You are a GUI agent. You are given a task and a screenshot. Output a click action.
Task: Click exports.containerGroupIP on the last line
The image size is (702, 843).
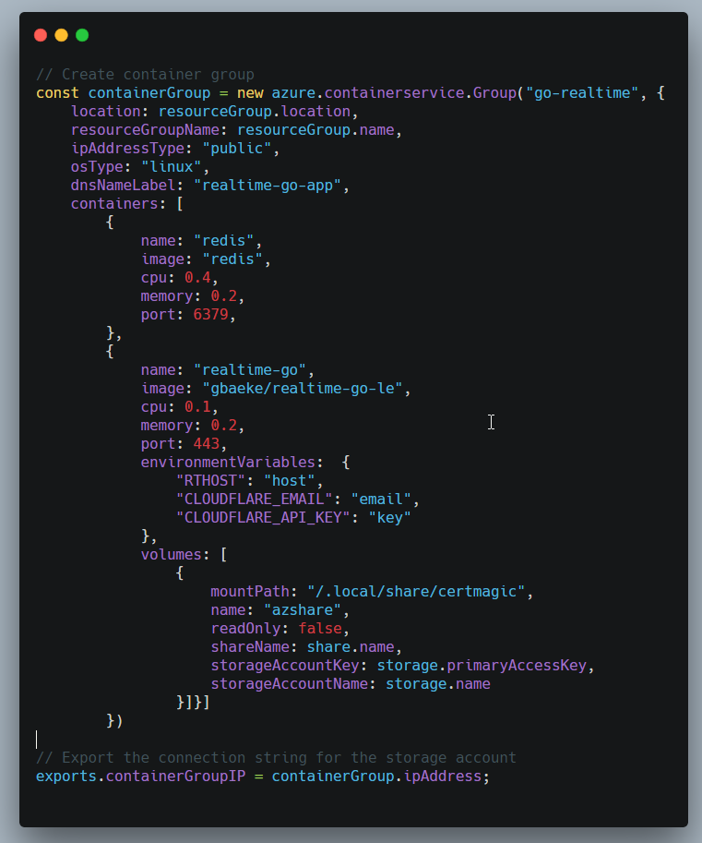pyautogui.click(x=140, y=777)
